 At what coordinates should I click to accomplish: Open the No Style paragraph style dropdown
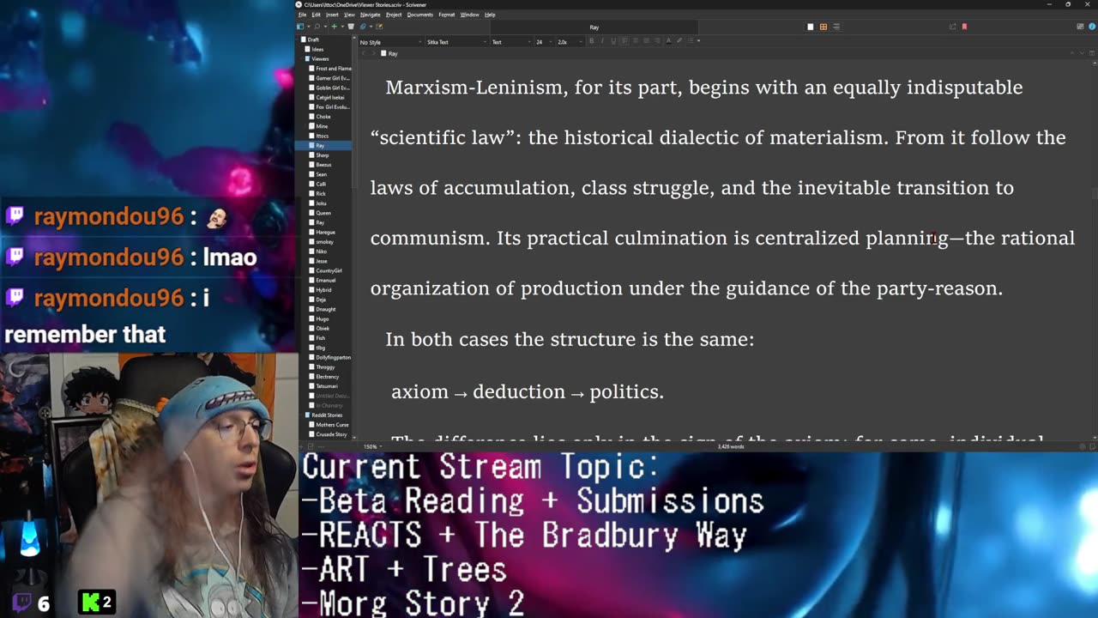click(x=390, y=42)
